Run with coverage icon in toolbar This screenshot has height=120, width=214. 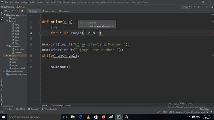pyautogui.click(x=203, y=7)
